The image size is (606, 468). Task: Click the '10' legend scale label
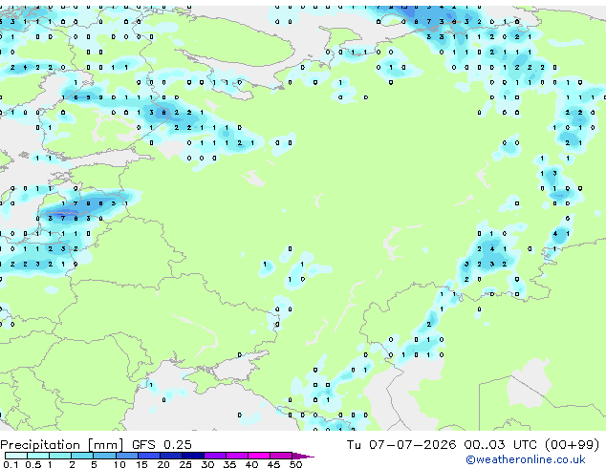point(119,464)
